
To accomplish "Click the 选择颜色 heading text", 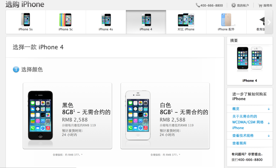I will tap(32, 69).
